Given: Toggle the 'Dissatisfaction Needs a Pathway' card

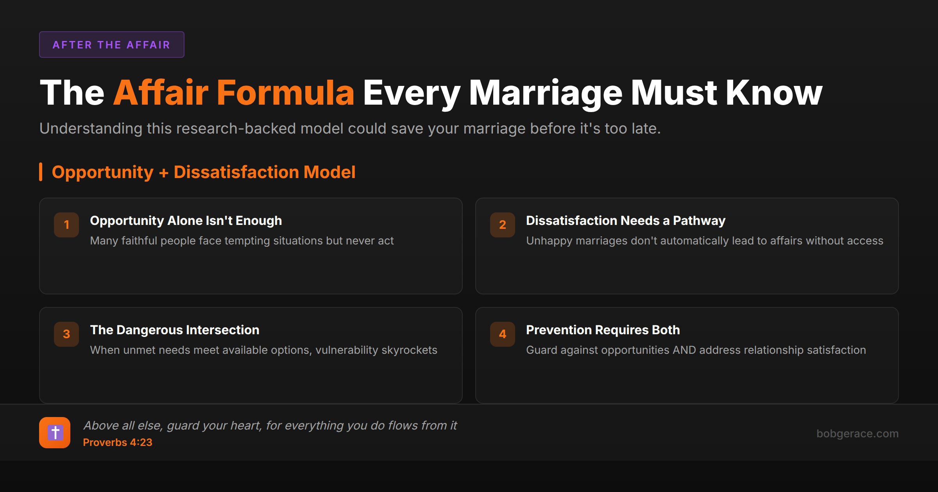Looking at the screenshot, I should tap(687, 246).
